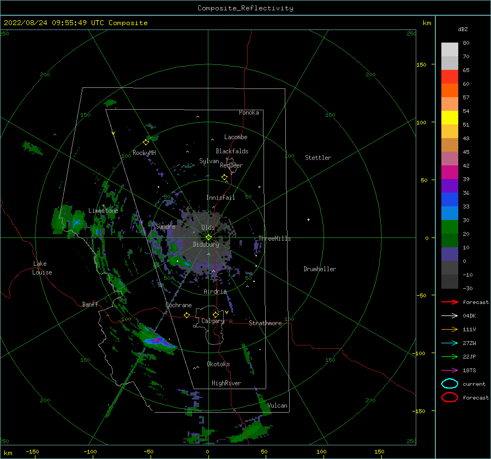Click the cyan current ellipse icon
This screenshot has width=491, height=459.
450,384
